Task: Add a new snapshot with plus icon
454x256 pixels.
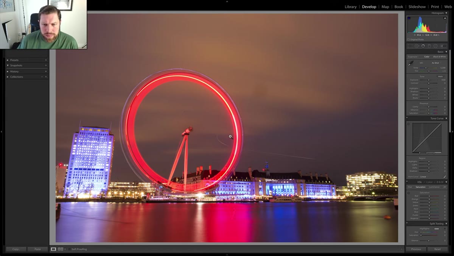Action: pos(46,66)
